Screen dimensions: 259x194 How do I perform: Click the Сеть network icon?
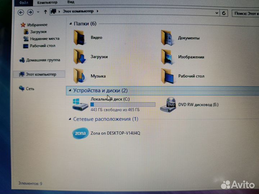22,88
